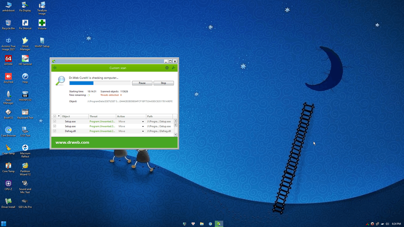Select the Recycle Bin desktop icon

click(x=8, y=24)
